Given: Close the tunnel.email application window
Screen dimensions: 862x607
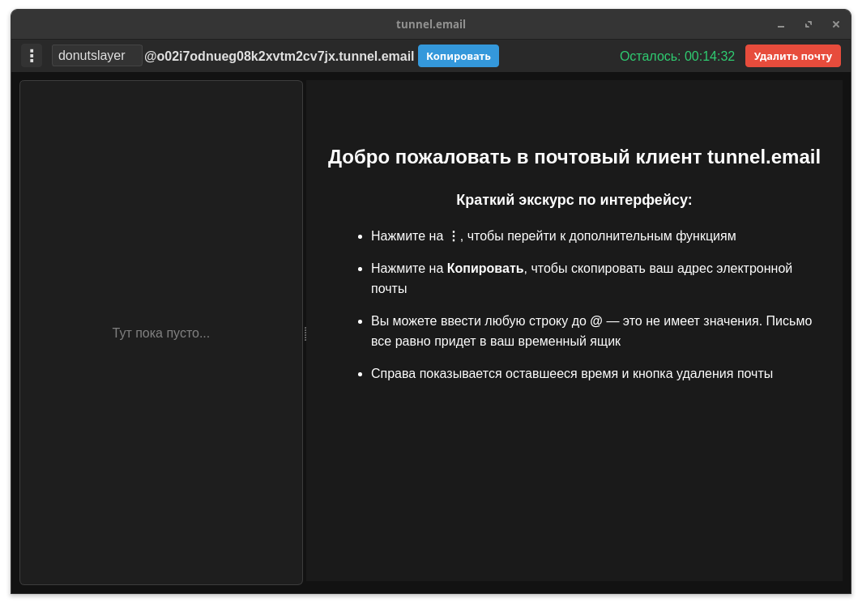Looking at the screenshot, I should coord(835,24).
